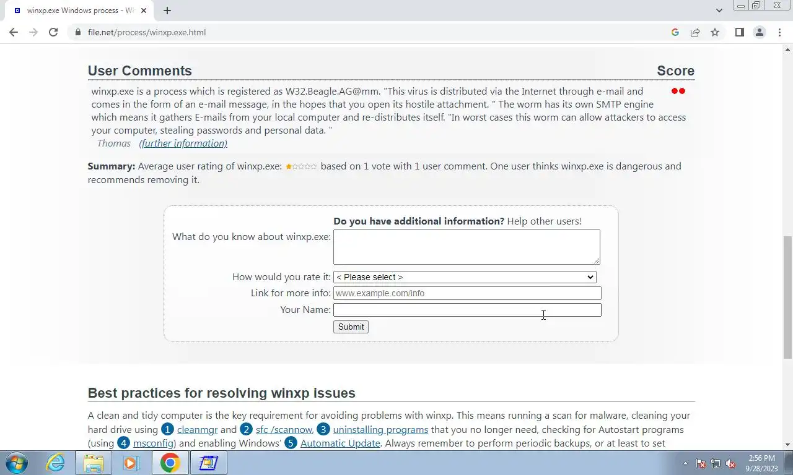This screenshot has height=475, width=793.
Task: Click the red score dots
Action: point(678,91)
